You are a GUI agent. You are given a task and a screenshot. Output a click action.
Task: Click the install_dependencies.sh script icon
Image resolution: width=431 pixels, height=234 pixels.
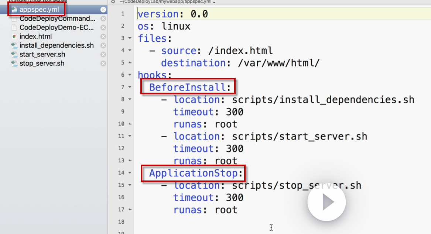pyautogui.click(x=14, y=45)
